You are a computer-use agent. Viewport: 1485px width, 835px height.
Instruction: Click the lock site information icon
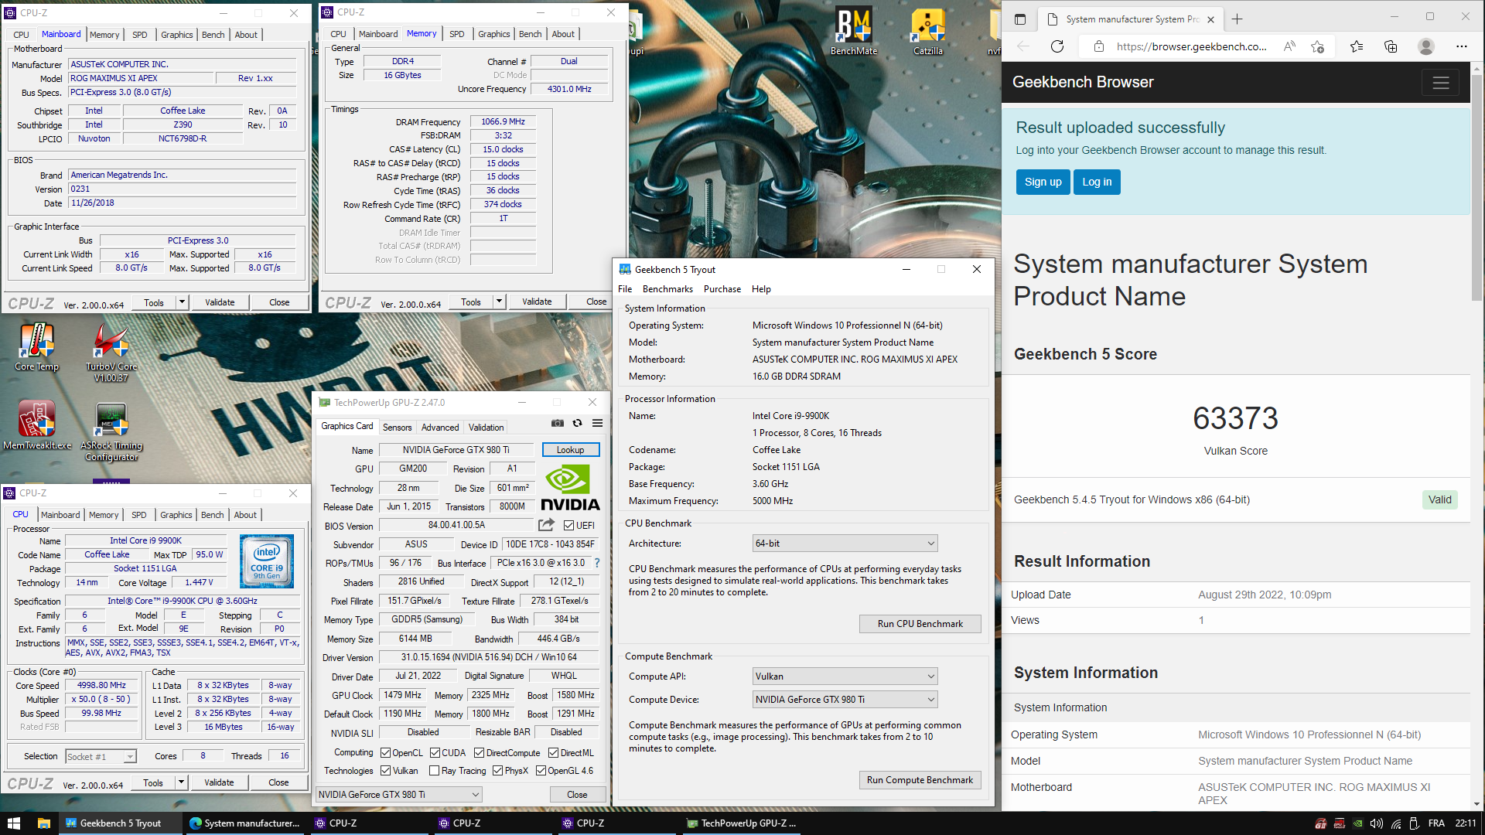(x=1098, y=46)
